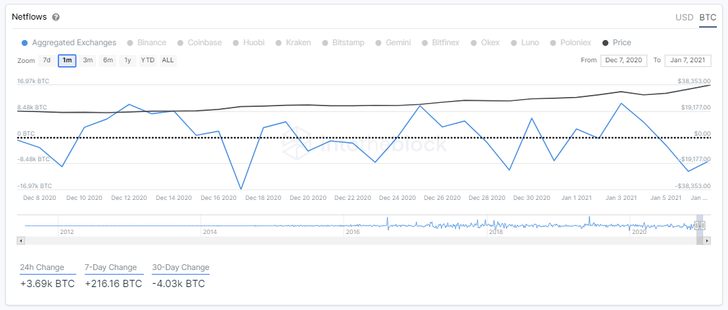Hide the Price line via legend
This screenshot has height=310, width=728.
pyautogui.click(x=616, y=43)
